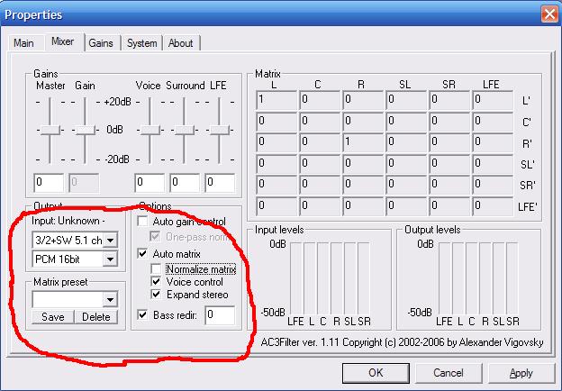The image size is (562, 391).
Task: Click the Voice gain value field
Action: click(x=150, y=183)
